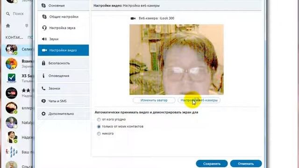The image size is (299, 168).
Task: Click the Сохранить button
Action: [212, 164]
